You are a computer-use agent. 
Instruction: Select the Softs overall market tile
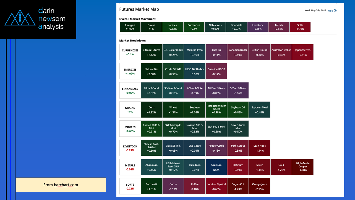(x=300, y=27)
